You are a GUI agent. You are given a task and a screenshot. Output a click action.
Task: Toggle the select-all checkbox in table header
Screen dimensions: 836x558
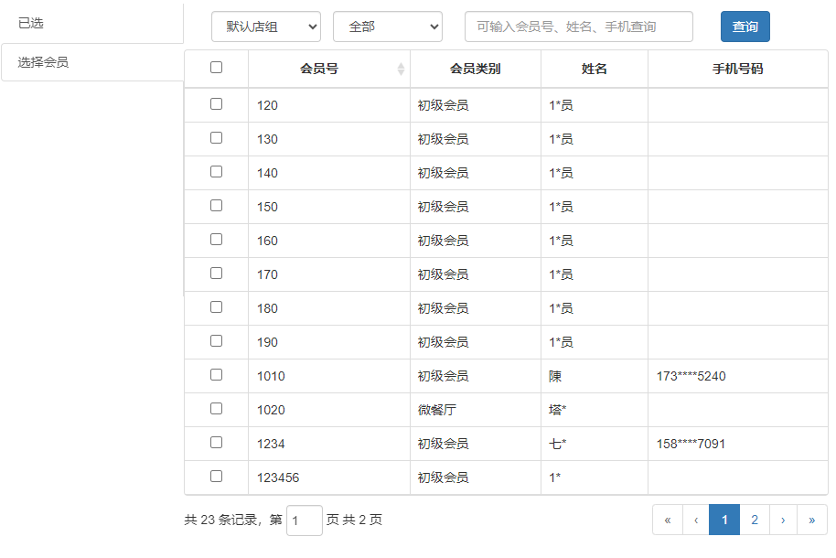(x=216, y=67)
